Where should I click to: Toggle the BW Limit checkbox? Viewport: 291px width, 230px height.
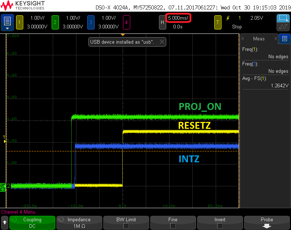click(126, 226)
